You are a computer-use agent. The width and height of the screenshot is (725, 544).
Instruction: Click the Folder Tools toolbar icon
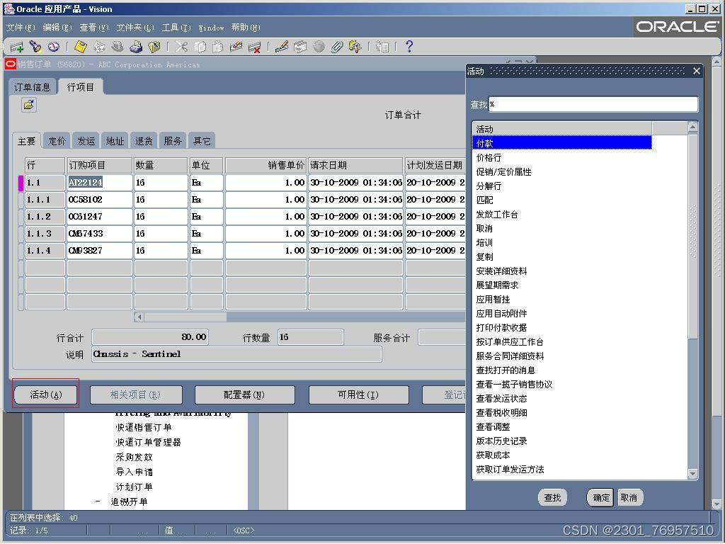[x=355, y=47]
